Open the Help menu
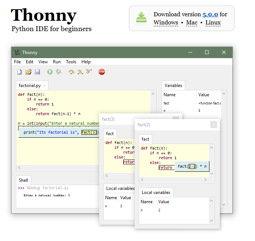This screenshot has width=255, height=241. coord(86,62)
